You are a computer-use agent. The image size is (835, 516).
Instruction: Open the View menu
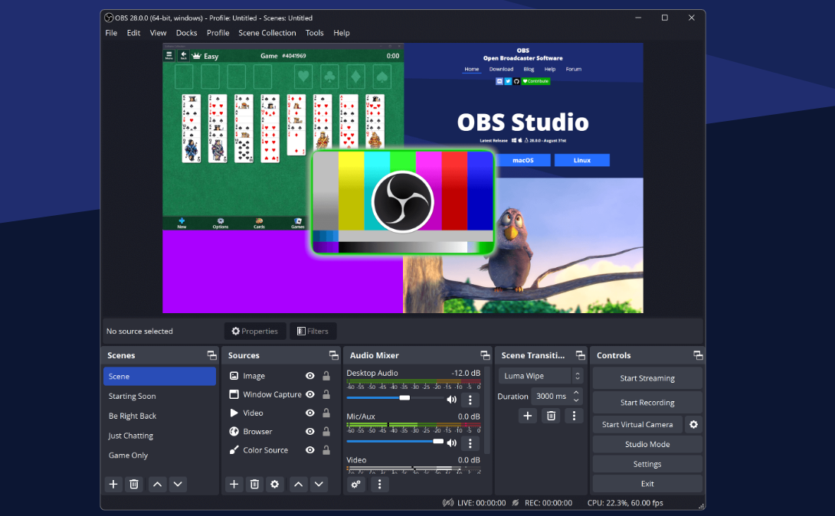pyautogui.click(x=158, y=33)
